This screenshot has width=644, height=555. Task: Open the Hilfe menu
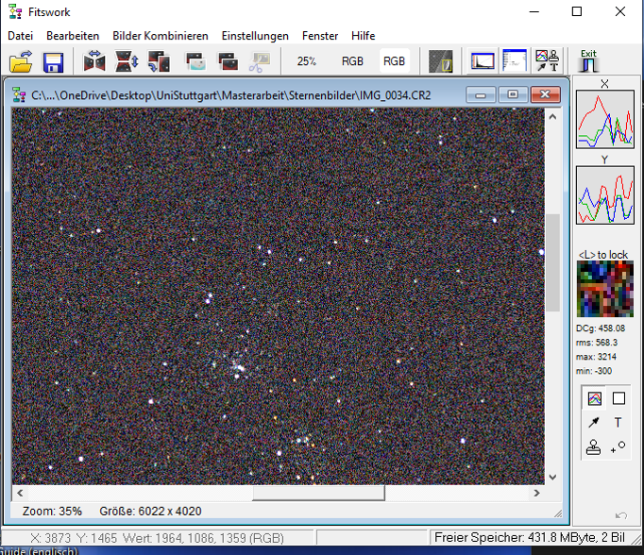coord(364,36)
